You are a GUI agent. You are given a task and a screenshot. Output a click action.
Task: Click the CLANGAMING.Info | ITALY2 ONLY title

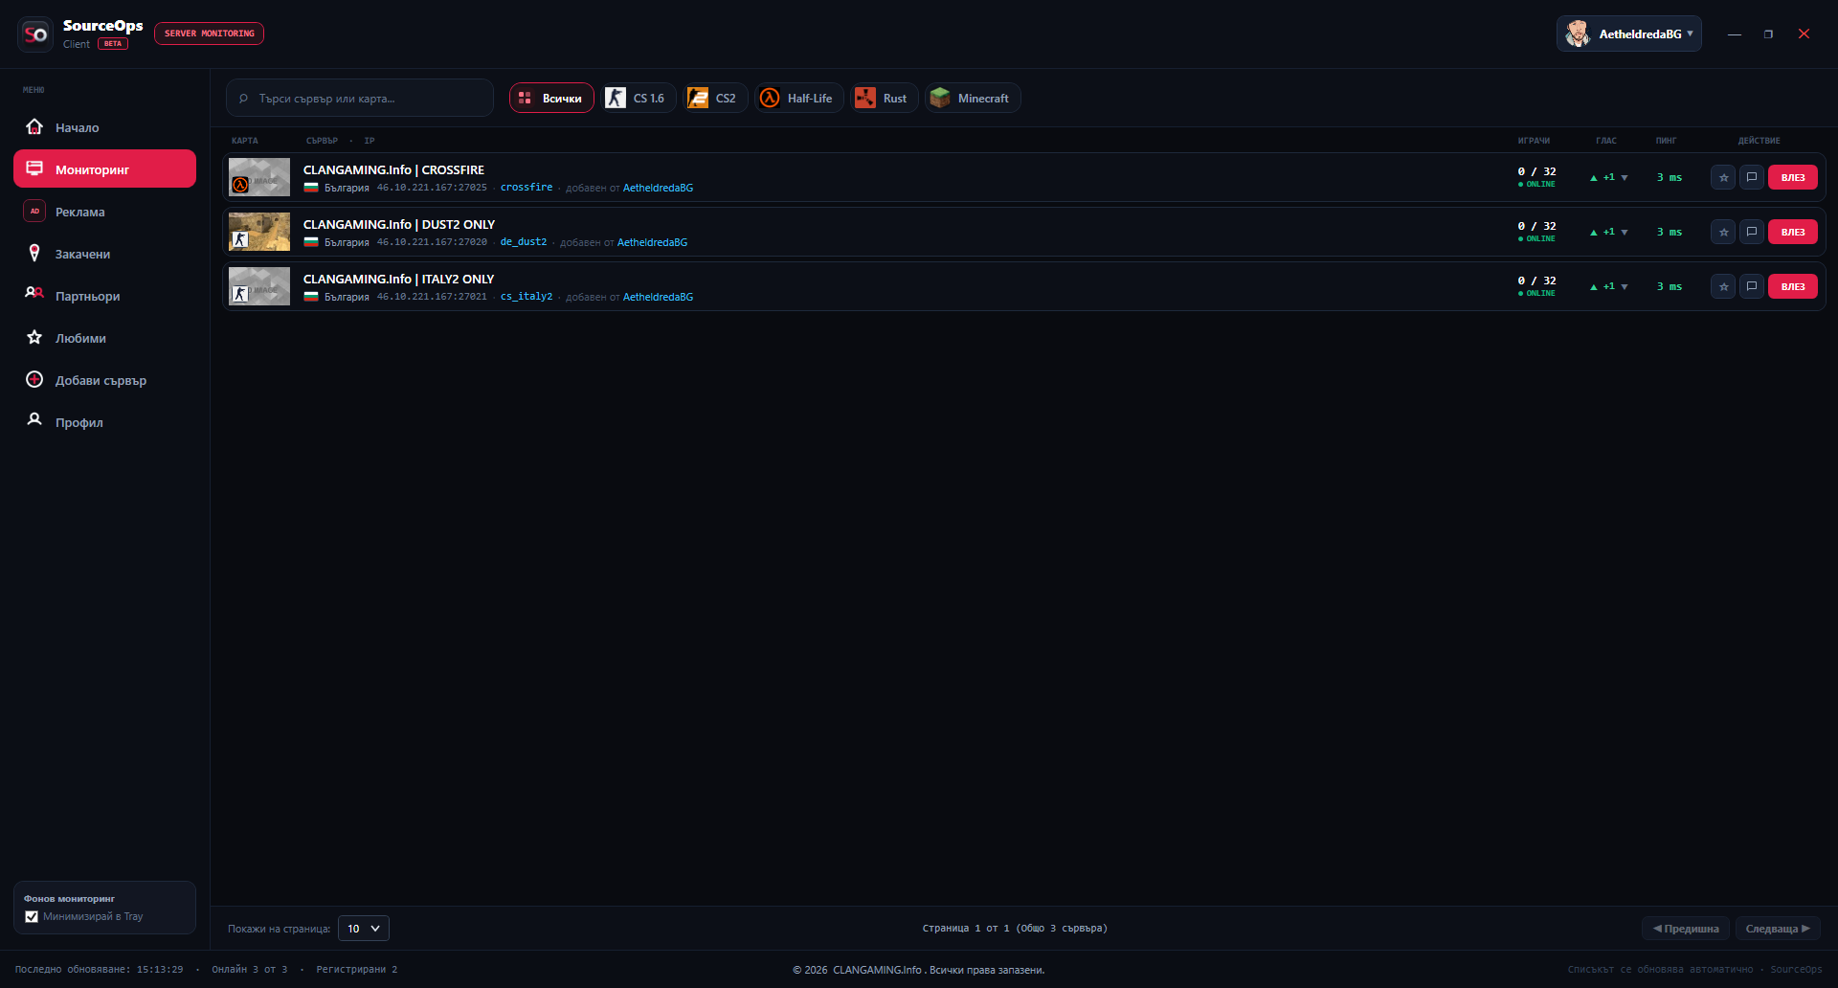(399, 280)
